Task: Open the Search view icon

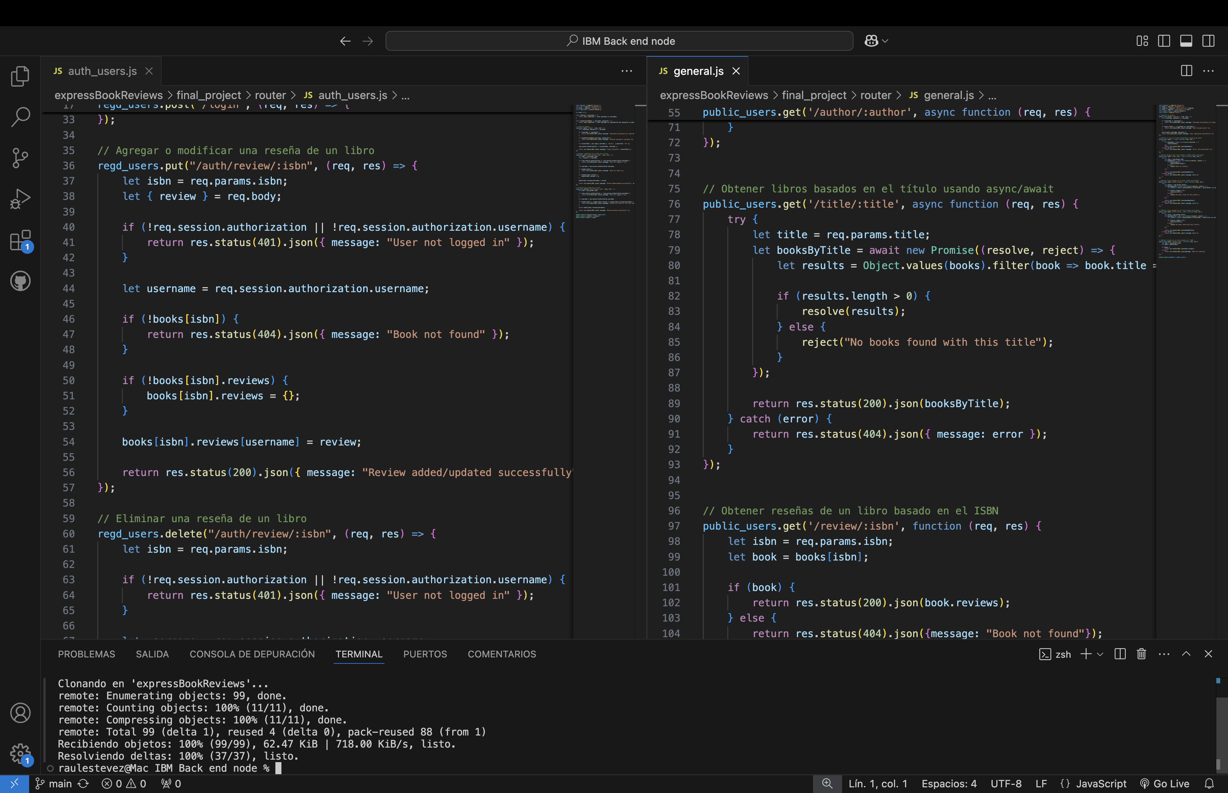Action: pyautogui.click(x=20, y=117)
